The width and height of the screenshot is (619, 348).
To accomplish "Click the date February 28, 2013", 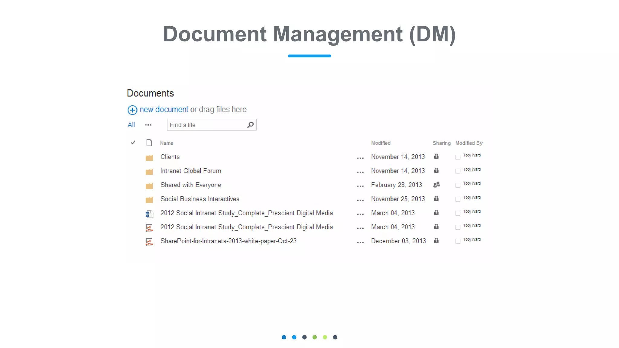I will tap(397, 185).
